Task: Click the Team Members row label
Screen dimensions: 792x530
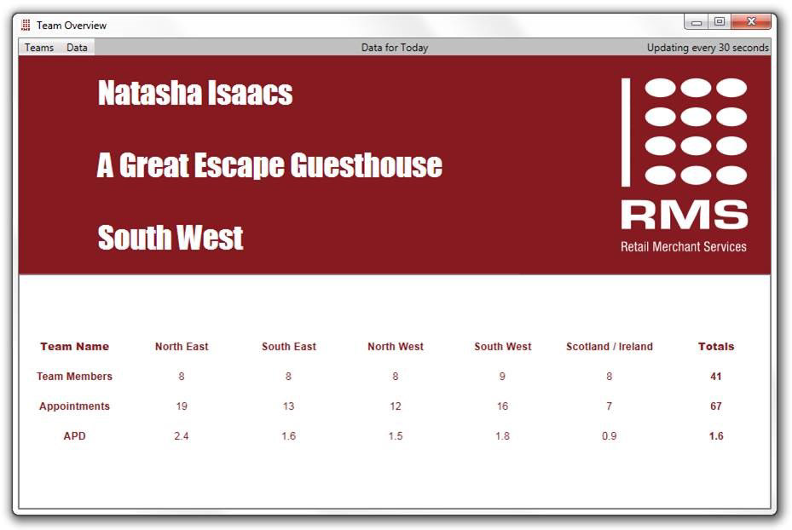Action: [x=74, y=377]
